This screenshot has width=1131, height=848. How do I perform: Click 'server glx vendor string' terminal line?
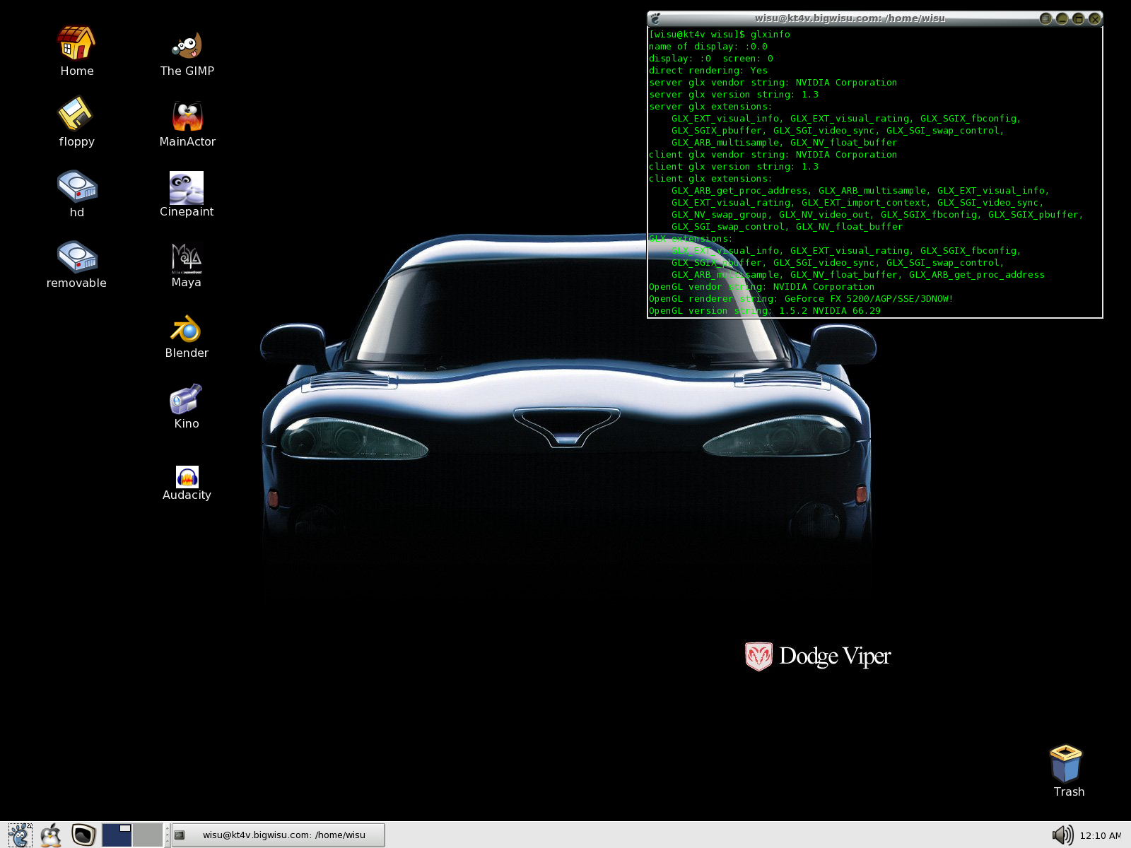(x=773, y=82)
